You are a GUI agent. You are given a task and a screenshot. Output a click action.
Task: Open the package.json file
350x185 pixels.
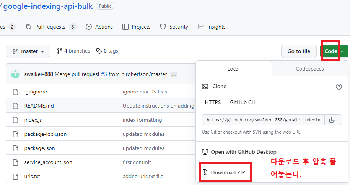(39, 148)
